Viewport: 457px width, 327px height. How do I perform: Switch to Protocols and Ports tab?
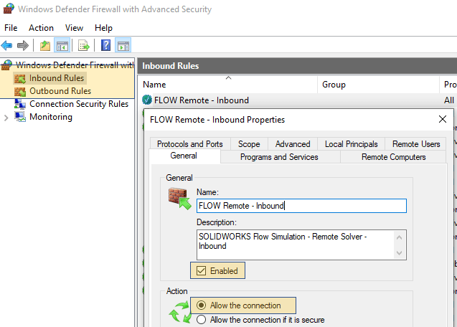(190, 144)
